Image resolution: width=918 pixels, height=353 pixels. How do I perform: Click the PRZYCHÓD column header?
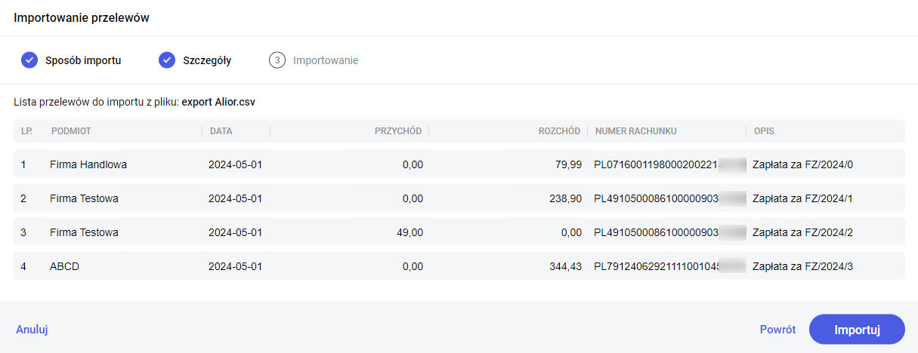397,131
